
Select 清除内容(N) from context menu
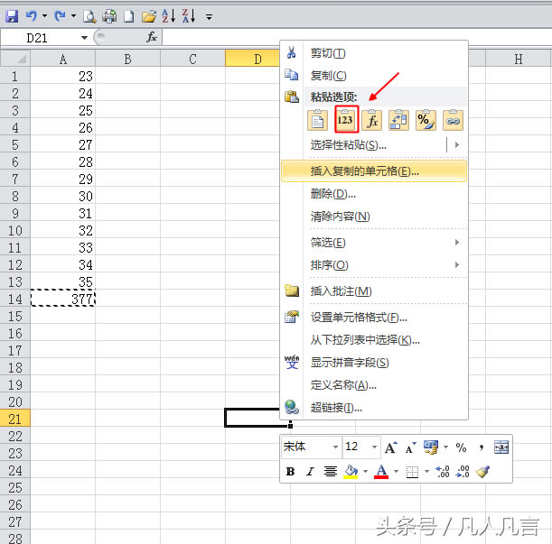(375, 216)
